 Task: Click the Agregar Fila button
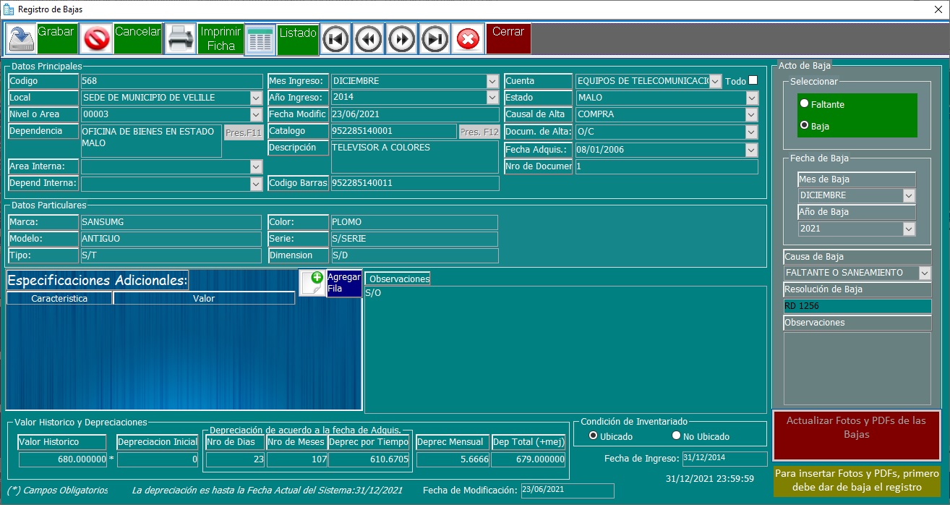click(x=343, y=283)
